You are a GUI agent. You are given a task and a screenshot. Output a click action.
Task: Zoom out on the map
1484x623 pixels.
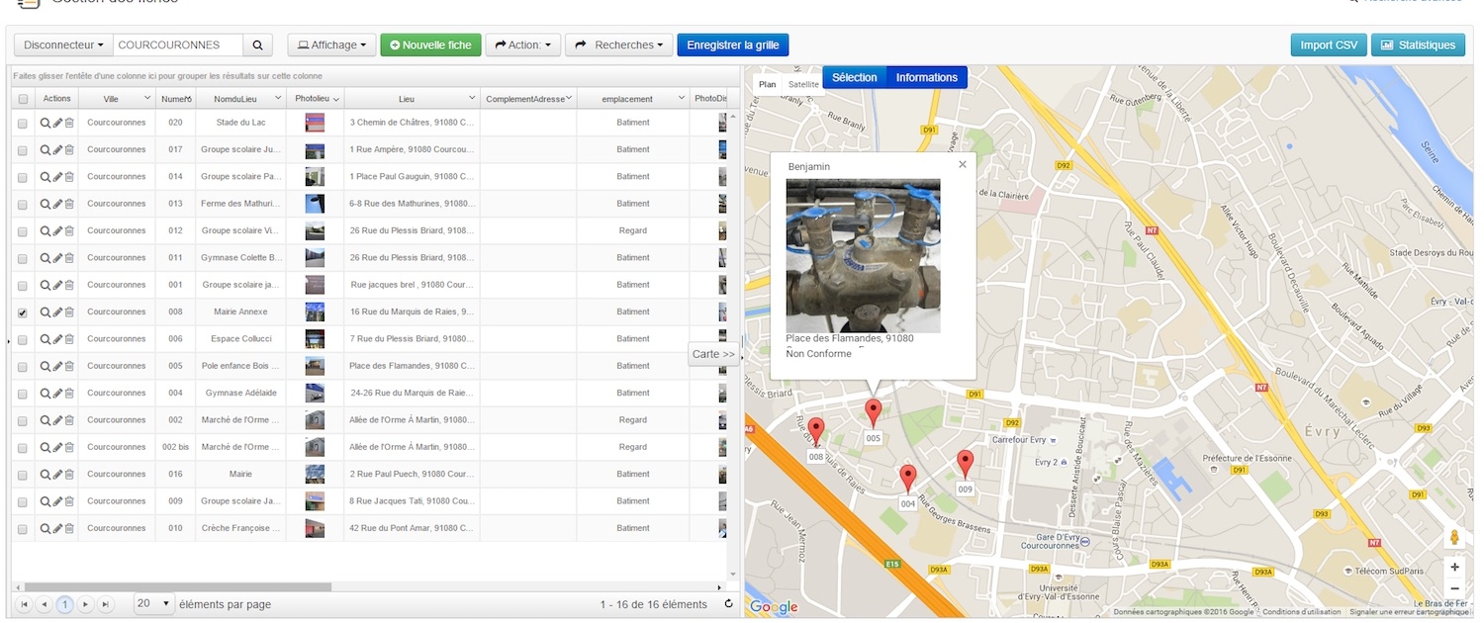(1454, 588)
